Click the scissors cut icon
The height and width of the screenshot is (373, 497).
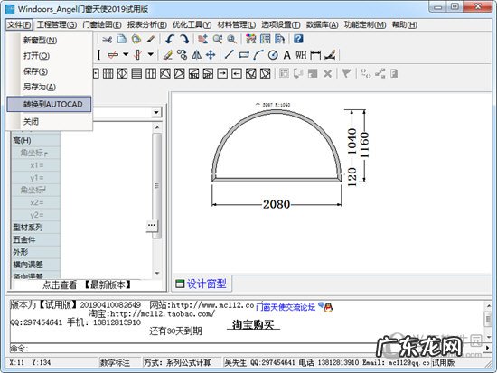click(108, 40)
